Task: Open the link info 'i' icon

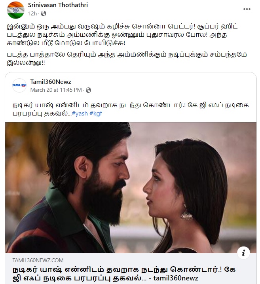Action: (243, 253)
